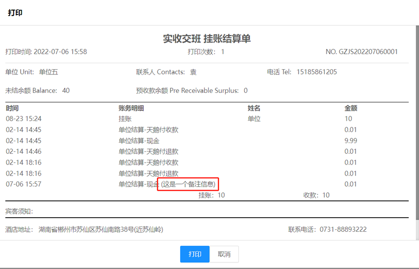The width and height of the screenshot is (419, 269).
Task: Click the 挂账 entry in the 账务明细 column
Action: coord(125,119)
